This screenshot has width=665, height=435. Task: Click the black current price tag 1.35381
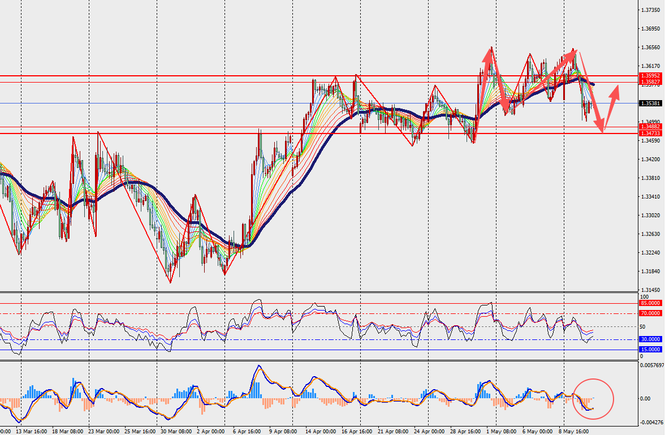(x=650, y=103)
